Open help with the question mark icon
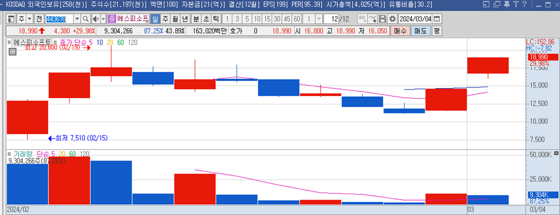The image size is (560, 215). (524, 4)
